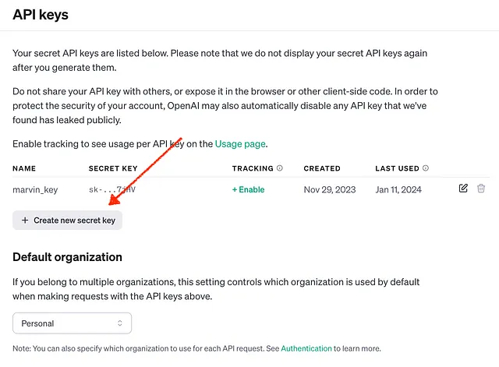Viewport: 499px width, 367px height.
Task: Click the CREATED column header
Action: [322, 168]
